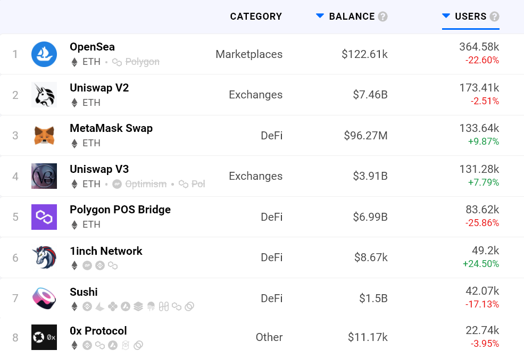Sort by USERS using its arrow

[446, 16]
